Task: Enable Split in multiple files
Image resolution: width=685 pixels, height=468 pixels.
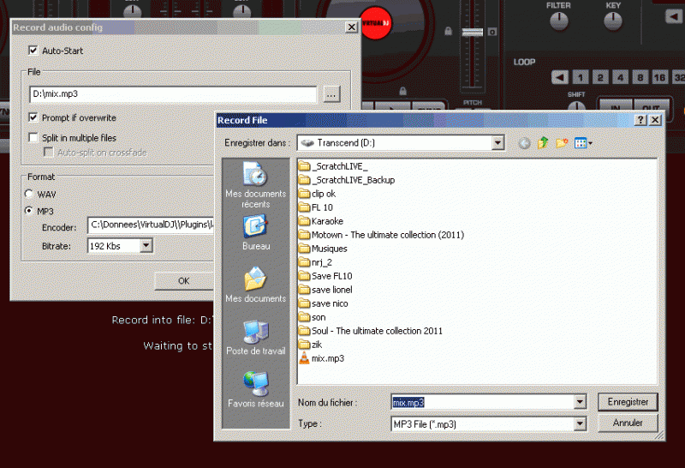Action: [33, 137]
